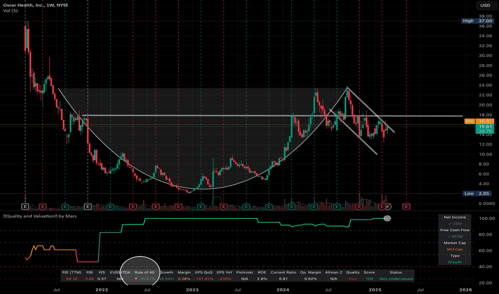Click the Very Undervalued status text
499x294 pixels.
coord(396,278)
